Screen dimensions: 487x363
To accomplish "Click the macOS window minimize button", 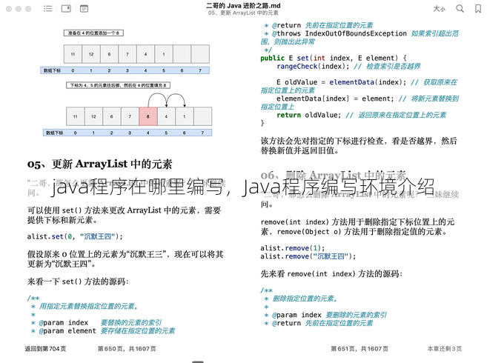I will [x=19, y=9].
